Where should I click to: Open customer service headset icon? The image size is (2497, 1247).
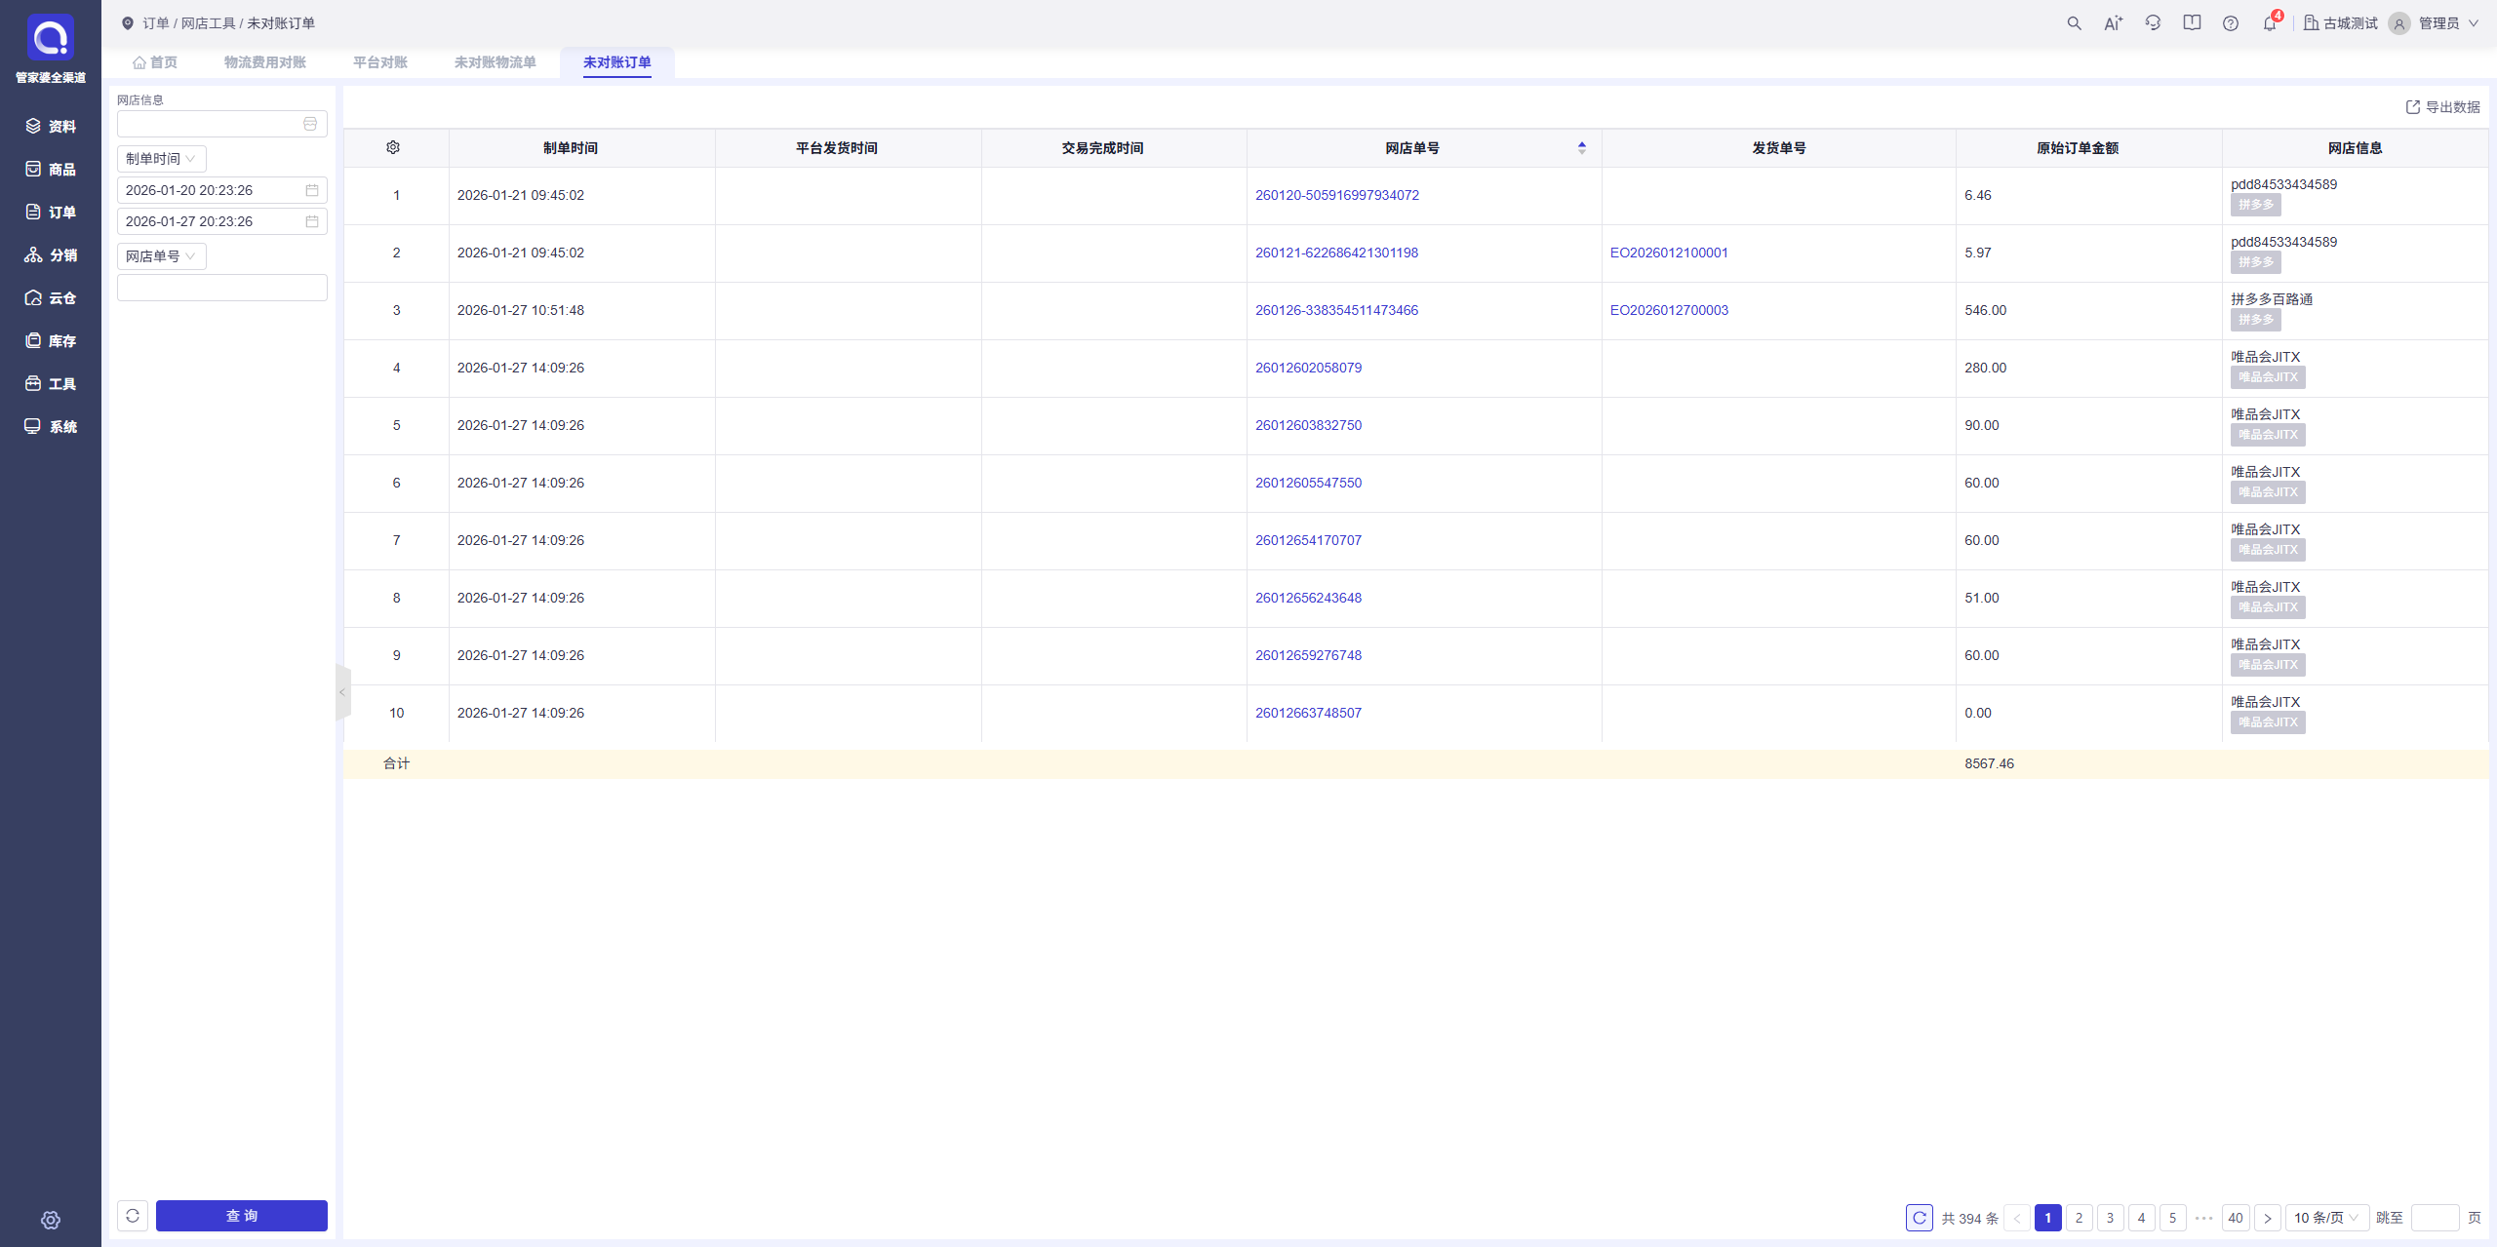[x=2153, y=23]
